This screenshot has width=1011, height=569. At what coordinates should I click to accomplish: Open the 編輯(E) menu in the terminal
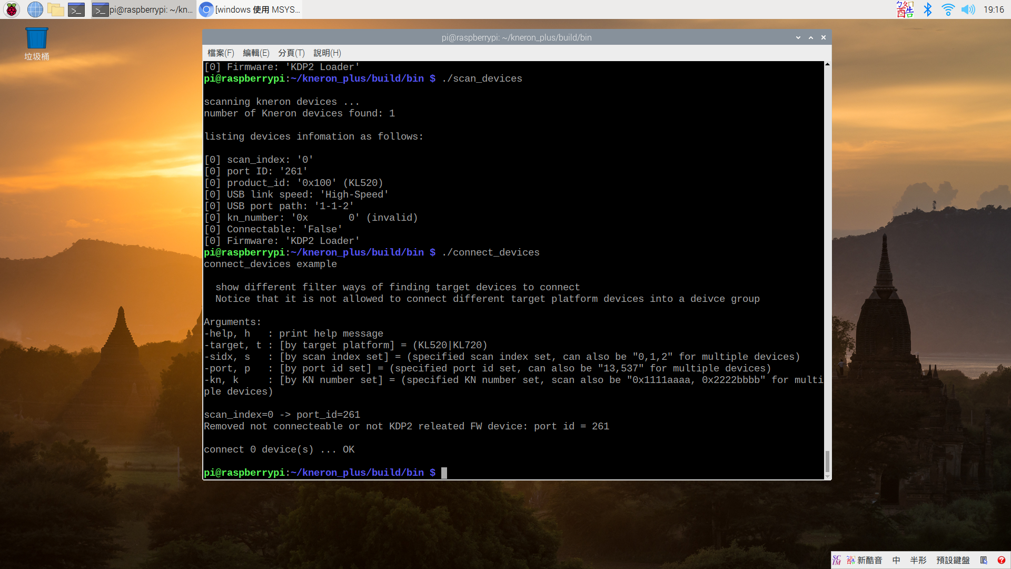pos(256,53)
